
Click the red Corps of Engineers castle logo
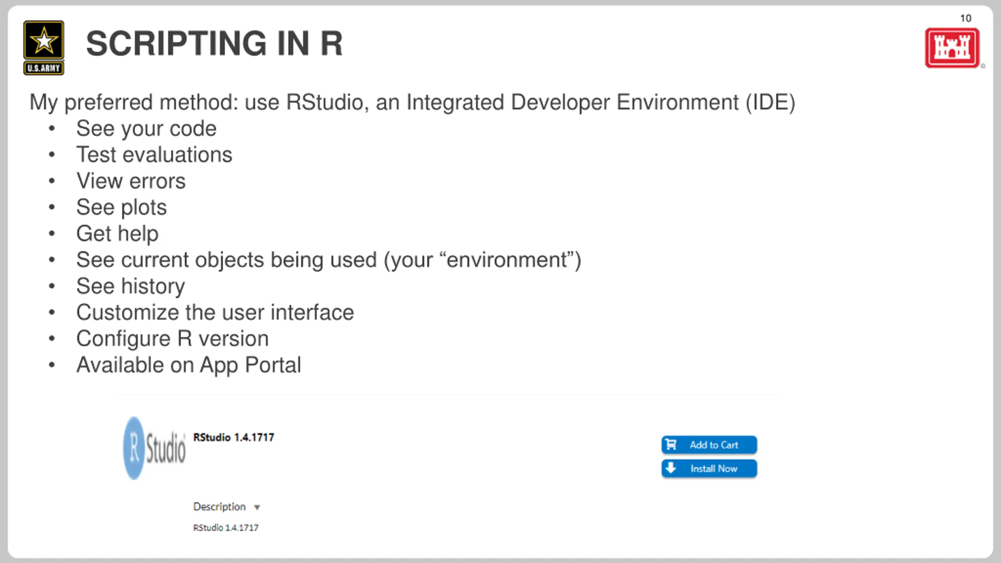pos(952,48)
